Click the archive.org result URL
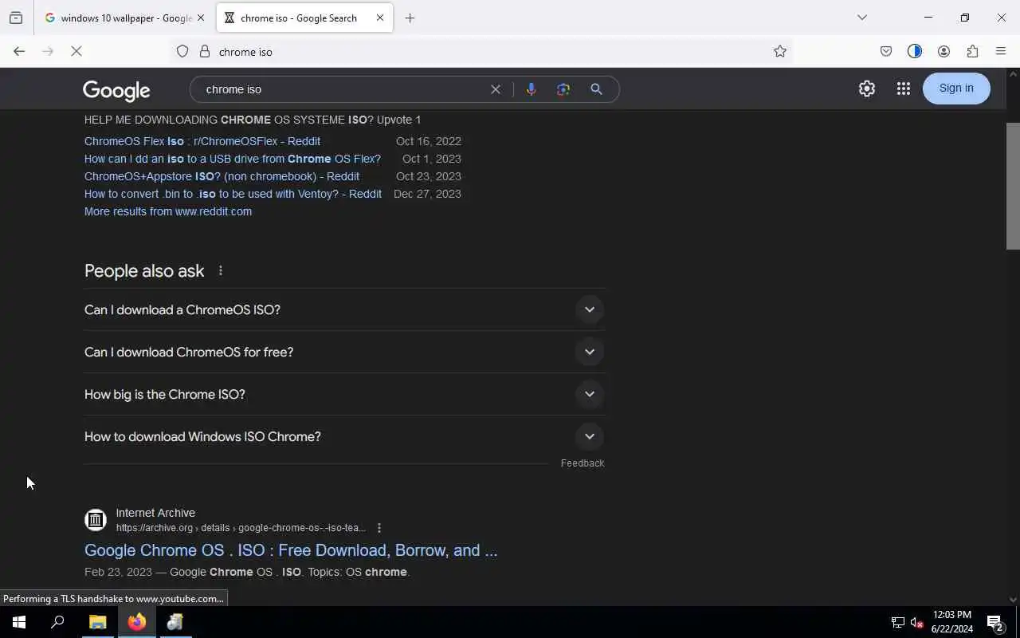This screenshot has height=638, width=1020. 241,528
